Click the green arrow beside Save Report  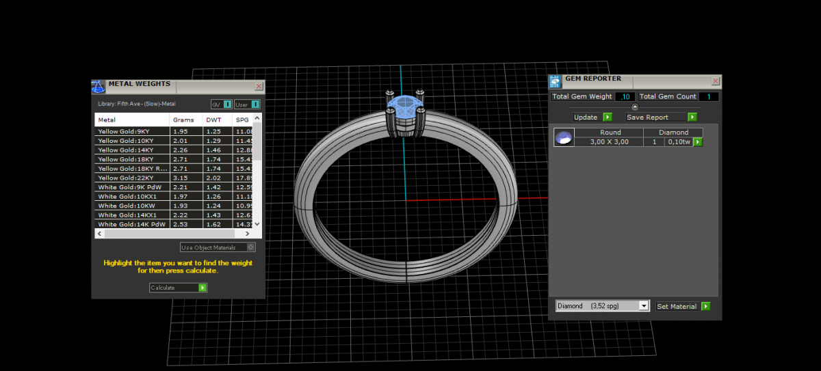tap(692, 118)
